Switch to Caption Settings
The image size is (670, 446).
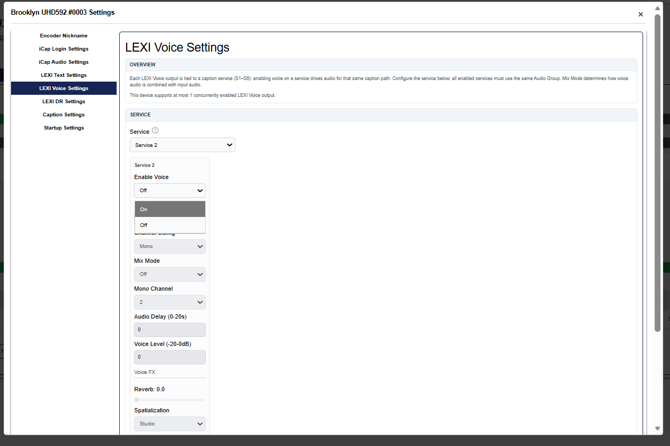[x=64, y=115]
